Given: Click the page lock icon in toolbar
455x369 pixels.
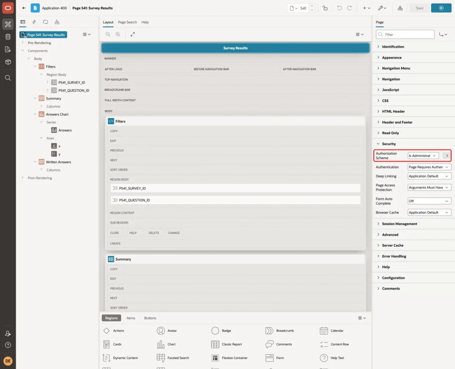Looking at the screenshot, I should [x=325, y=8].
